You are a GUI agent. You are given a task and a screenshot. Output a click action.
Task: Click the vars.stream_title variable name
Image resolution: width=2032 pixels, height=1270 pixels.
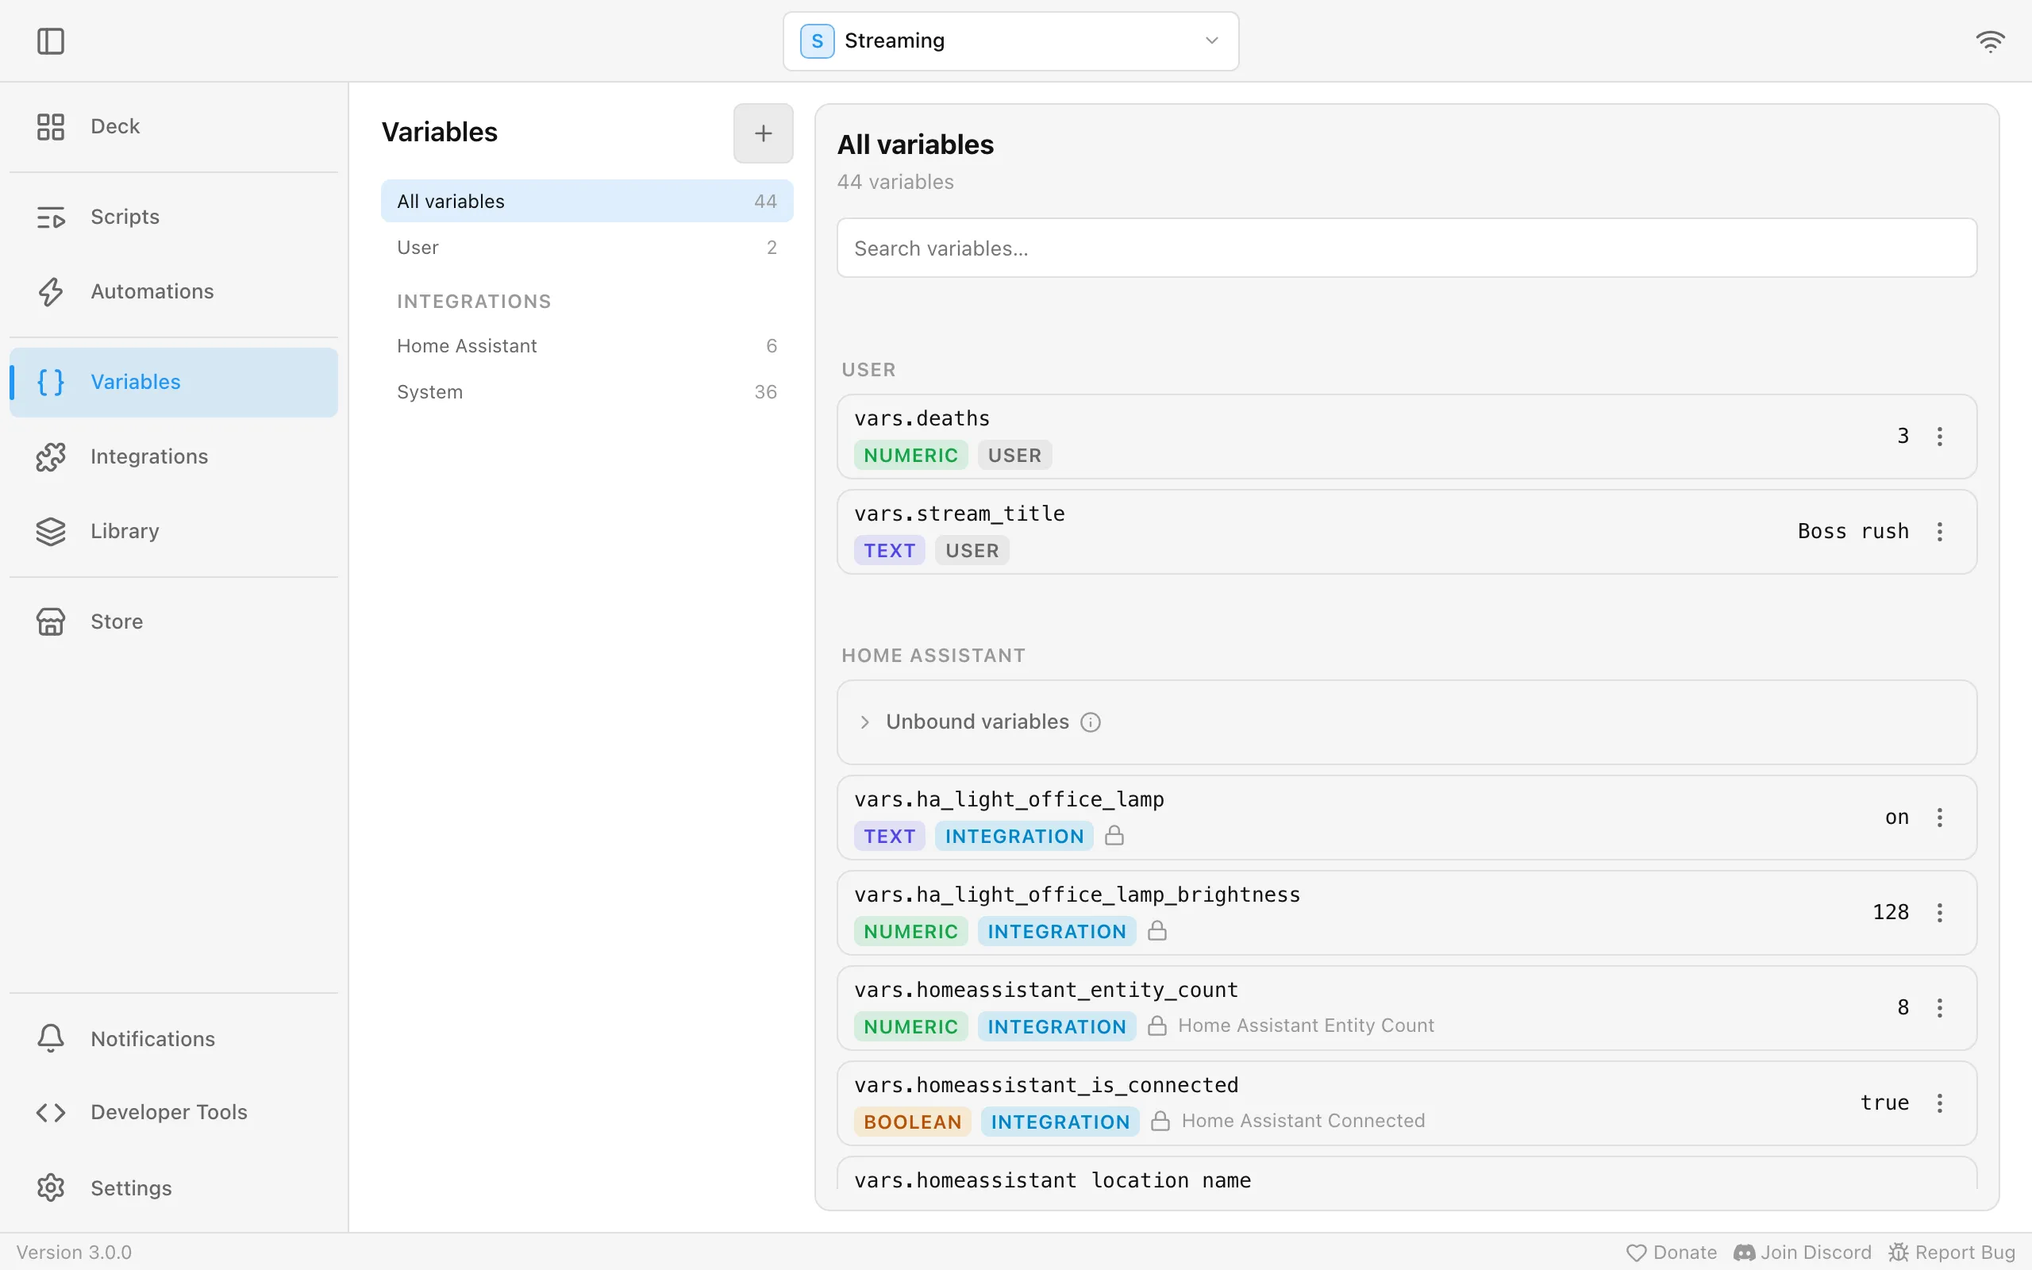960,514
